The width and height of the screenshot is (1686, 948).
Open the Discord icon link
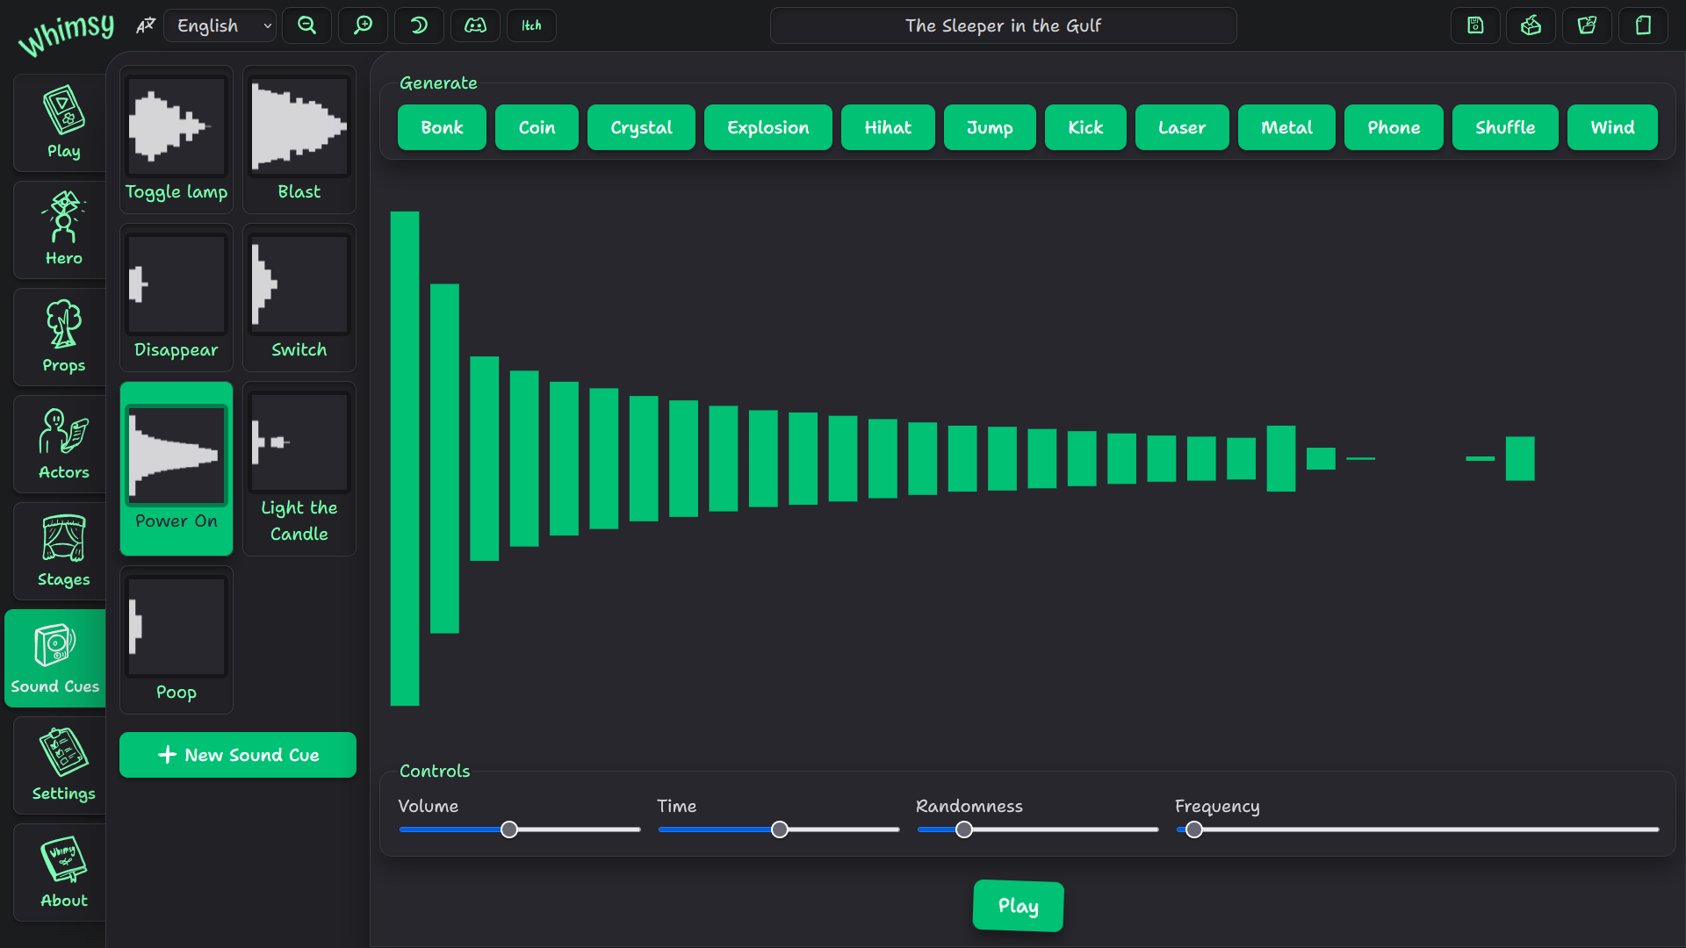point(475,25)
